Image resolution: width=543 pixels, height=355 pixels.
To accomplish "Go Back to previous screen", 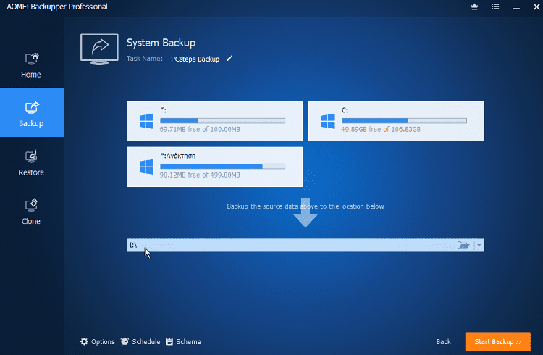I will pyautogui.click(x=443, y=341).
